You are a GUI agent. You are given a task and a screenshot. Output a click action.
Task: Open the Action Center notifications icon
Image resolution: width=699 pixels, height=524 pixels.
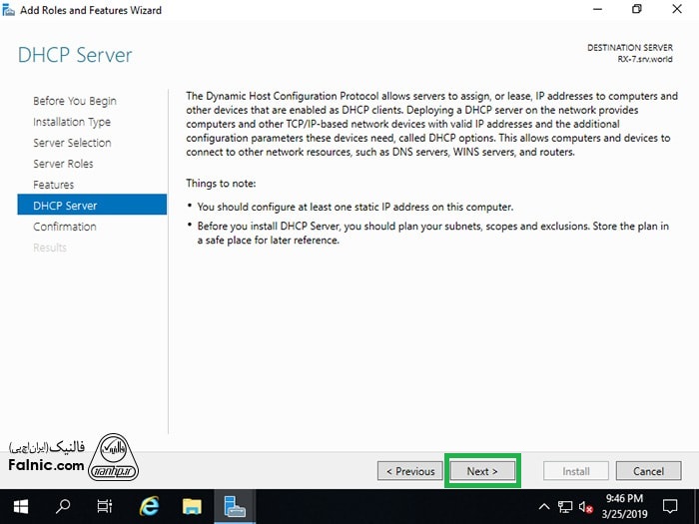click(670, 506)
